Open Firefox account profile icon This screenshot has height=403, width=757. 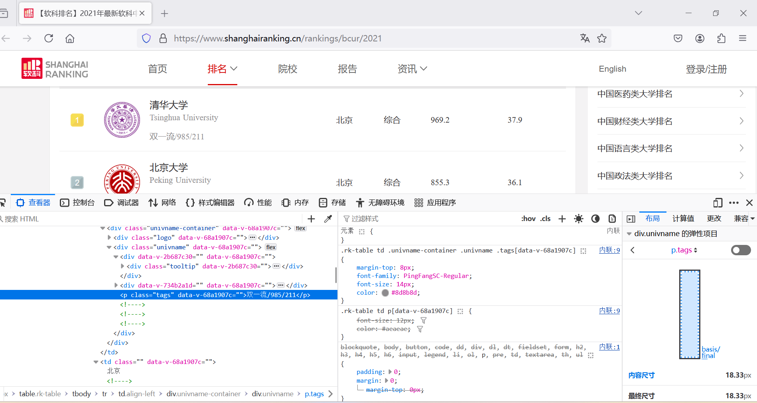coord(700,38)
